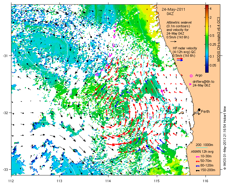
Task: Click the latitude label -32
Action: (5, 113)
